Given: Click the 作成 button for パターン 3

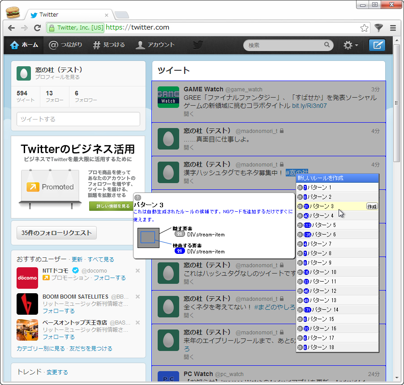Looking at the screenshot, I should coord(372,206).
